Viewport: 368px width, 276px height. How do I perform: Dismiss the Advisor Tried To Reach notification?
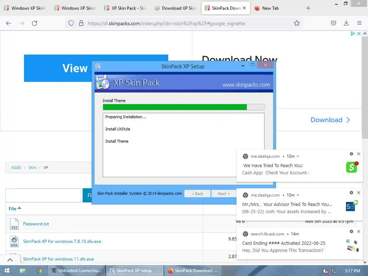click(x=359, y=193)
